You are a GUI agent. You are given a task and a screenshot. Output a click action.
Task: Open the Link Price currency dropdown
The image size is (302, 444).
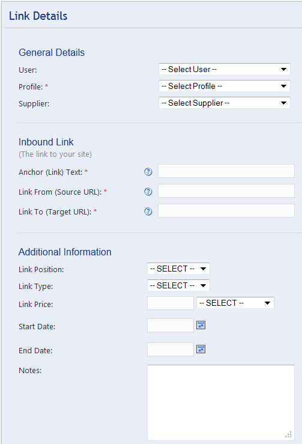[235, 303]
